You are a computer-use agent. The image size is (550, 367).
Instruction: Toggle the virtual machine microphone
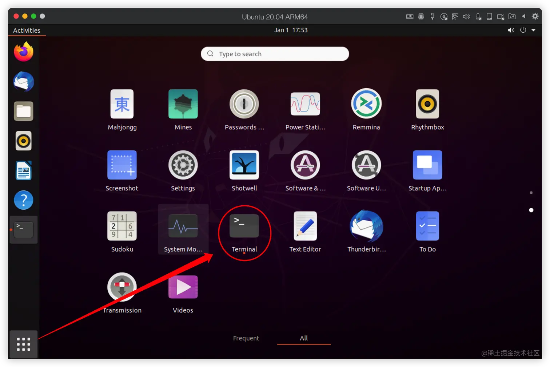pyautogui.click(x=478, y=16)
